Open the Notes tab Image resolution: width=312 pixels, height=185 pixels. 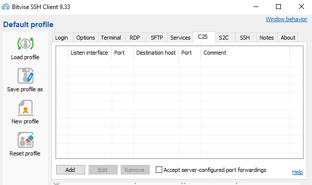266,38
